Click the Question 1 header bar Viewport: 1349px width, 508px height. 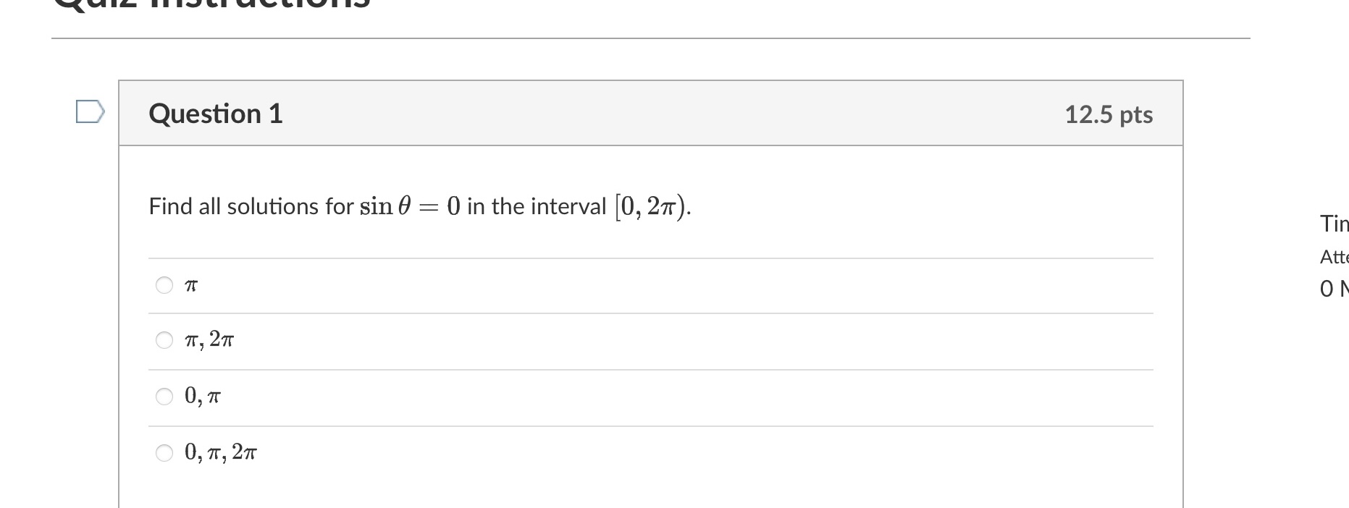[579, 113]
